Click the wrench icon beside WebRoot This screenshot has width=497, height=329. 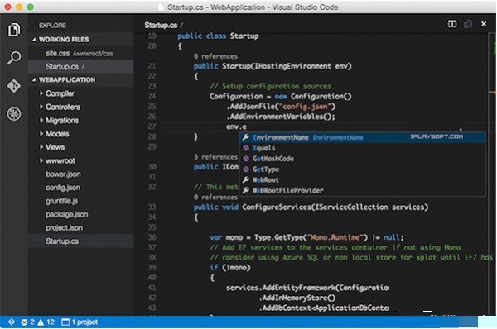pos(246,179)
